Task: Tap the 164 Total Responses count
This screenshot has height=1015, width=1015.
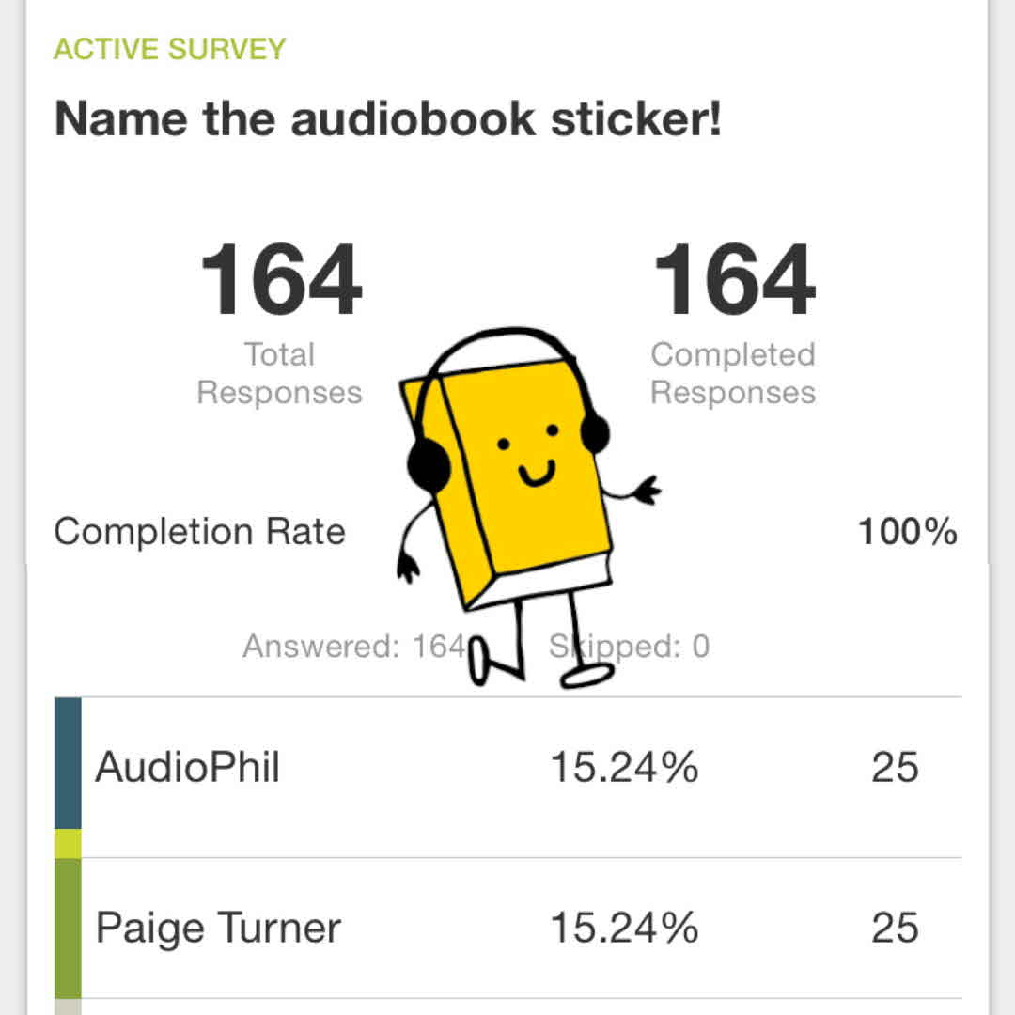Action: tap(280, 282)
